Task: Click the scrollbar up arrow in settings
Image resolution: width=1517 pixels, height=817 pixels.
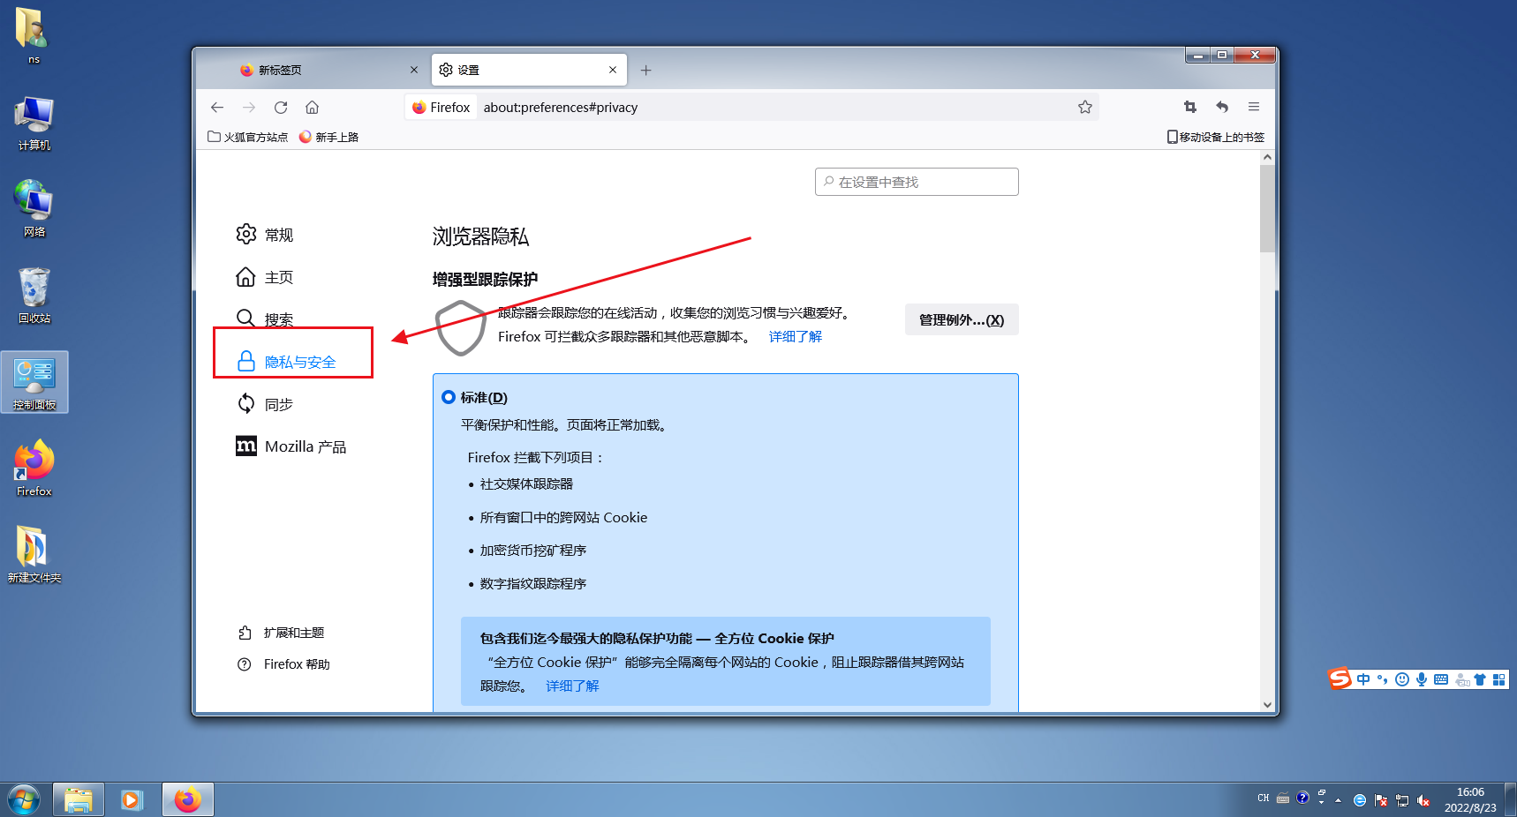Action: point(1268,157)
